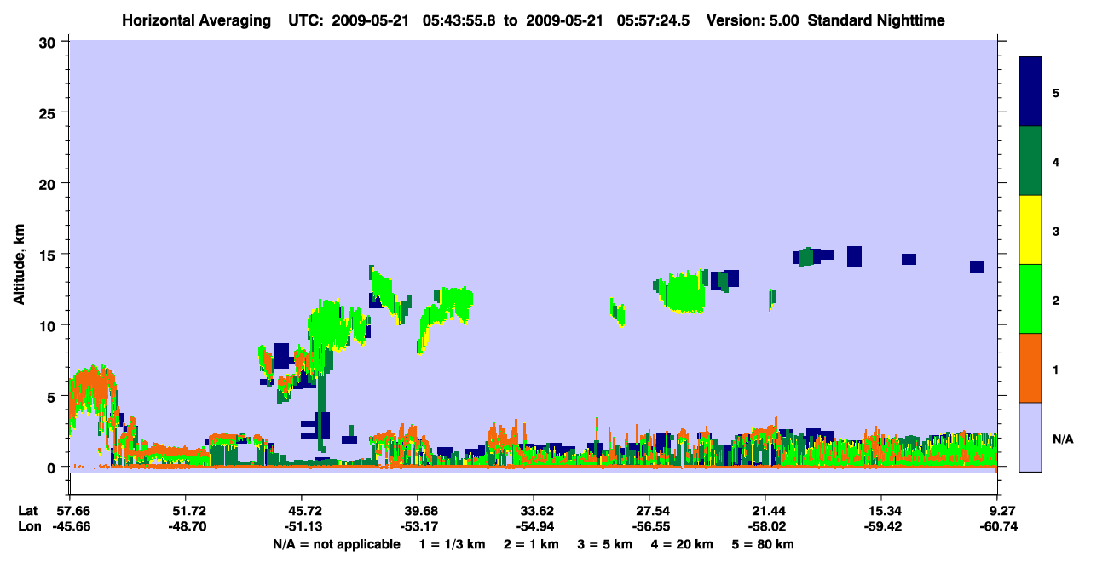Click 'Version: 5.00' in the title
The height and width of the screenshot is (568, 1108).
coord(753,20)
